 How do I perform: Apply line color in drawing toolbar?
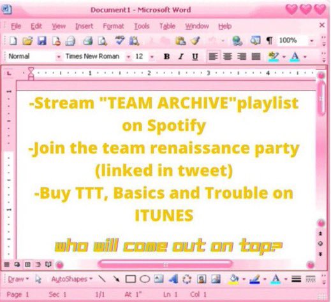[x=254, y=279]
